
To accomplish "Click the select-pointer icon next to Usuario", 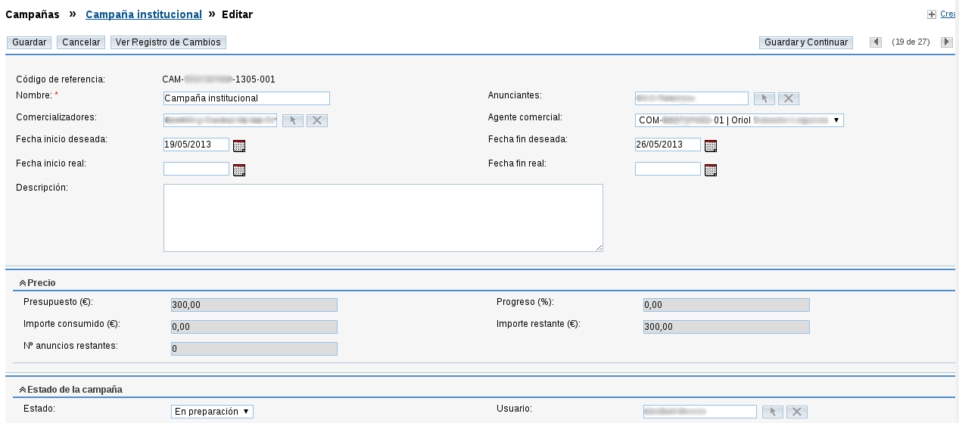I will click(773, 412).
